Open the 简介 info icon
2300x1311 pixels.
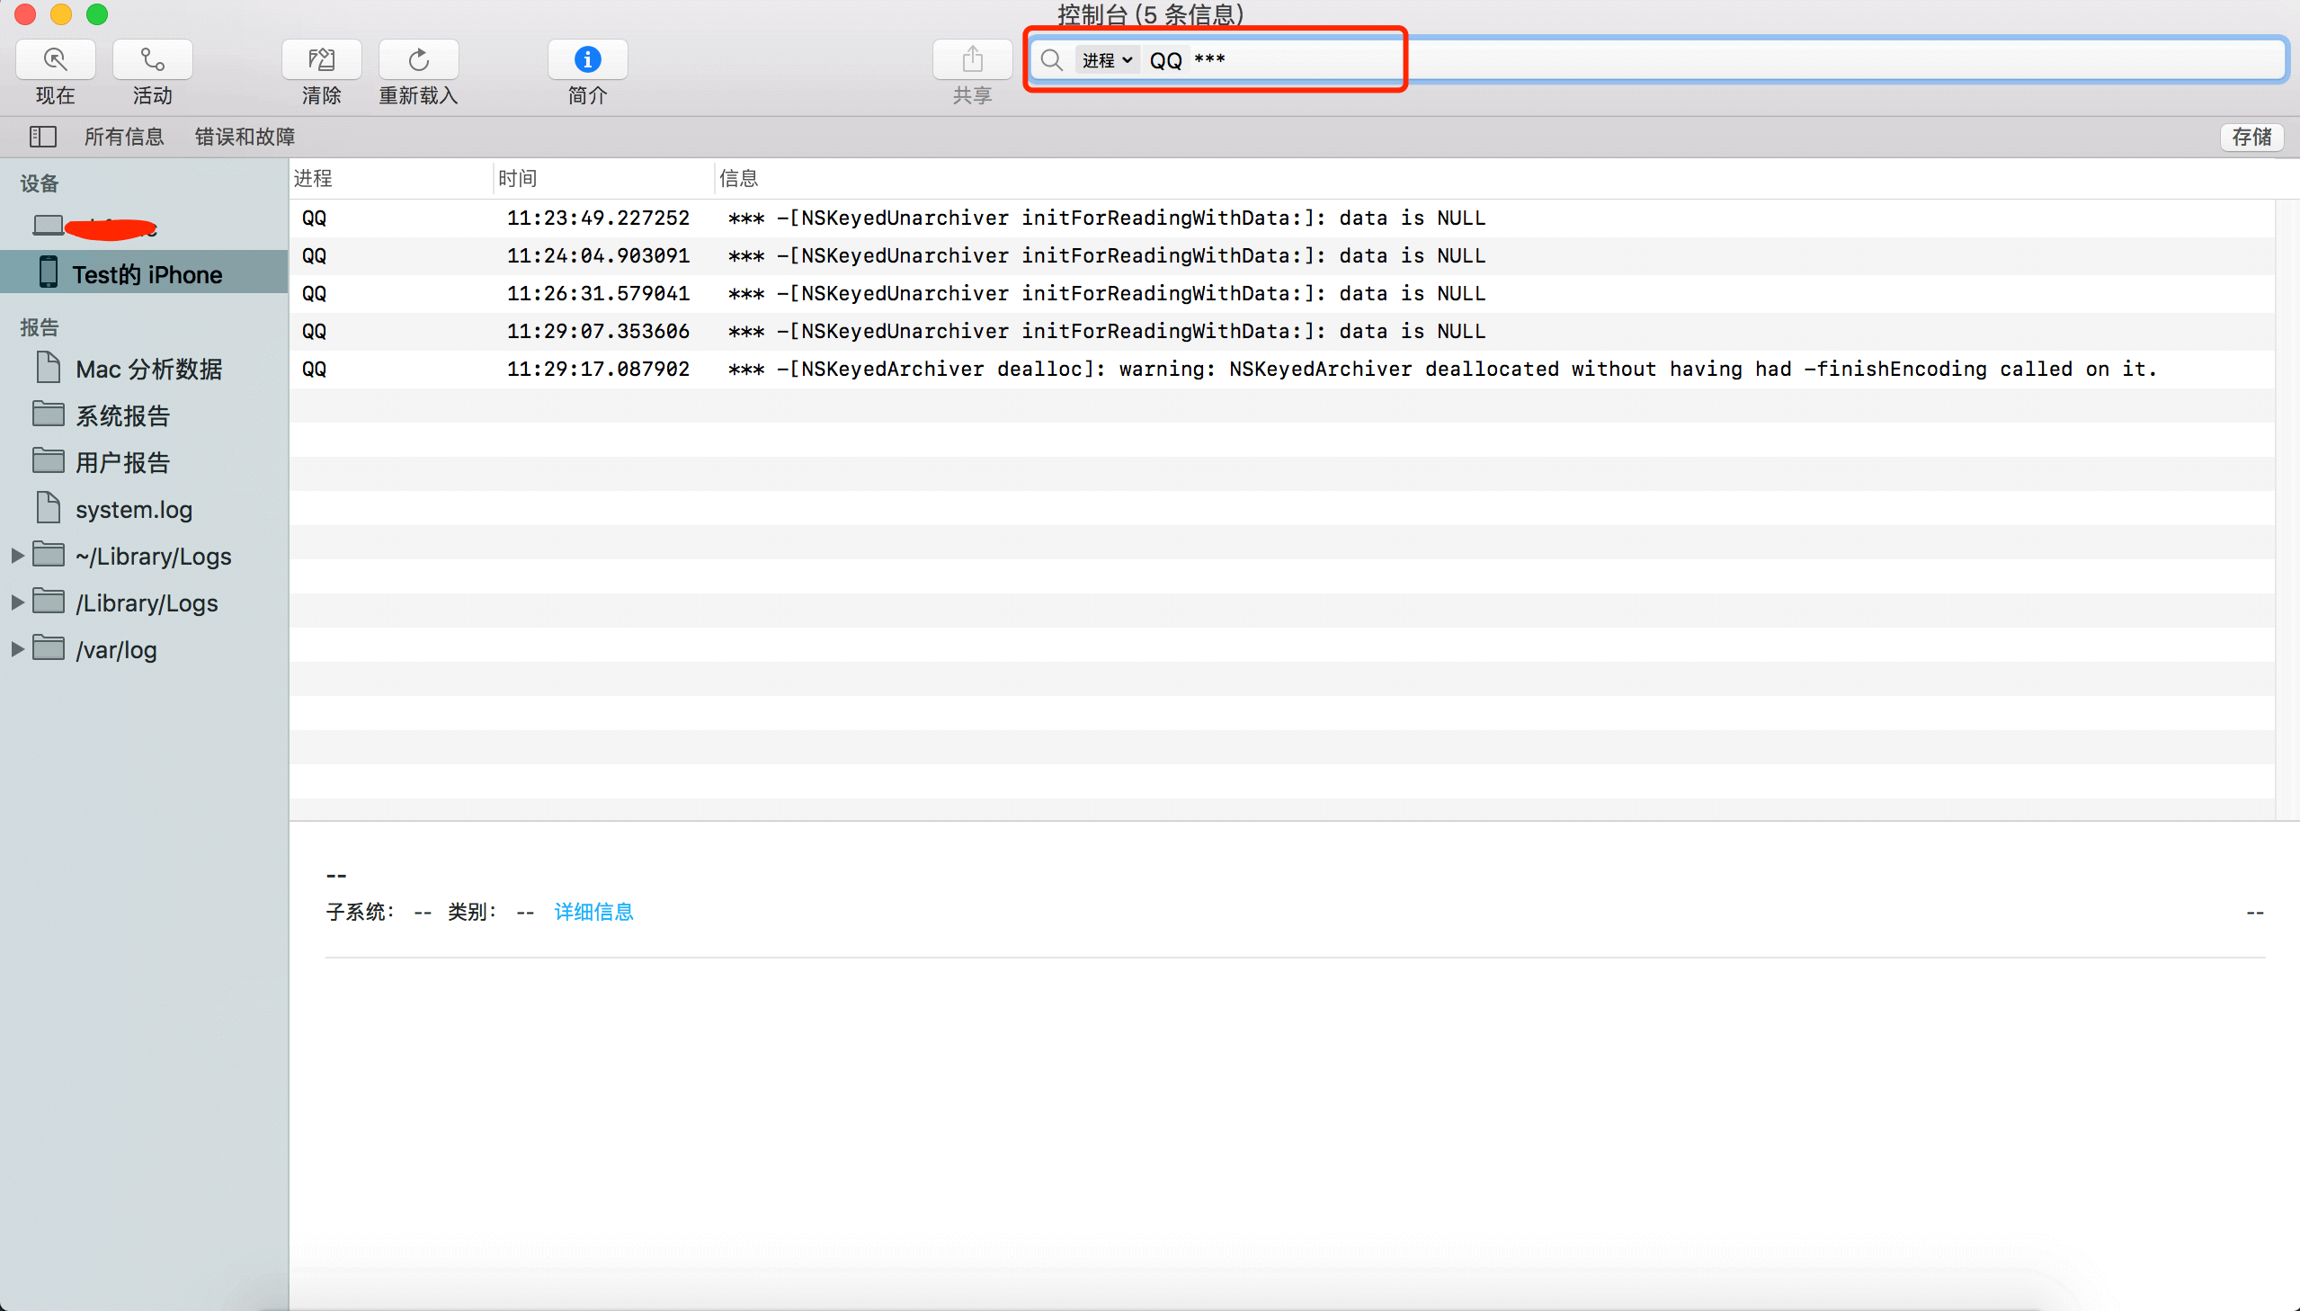pyautogui.click(x=587, y=59)
